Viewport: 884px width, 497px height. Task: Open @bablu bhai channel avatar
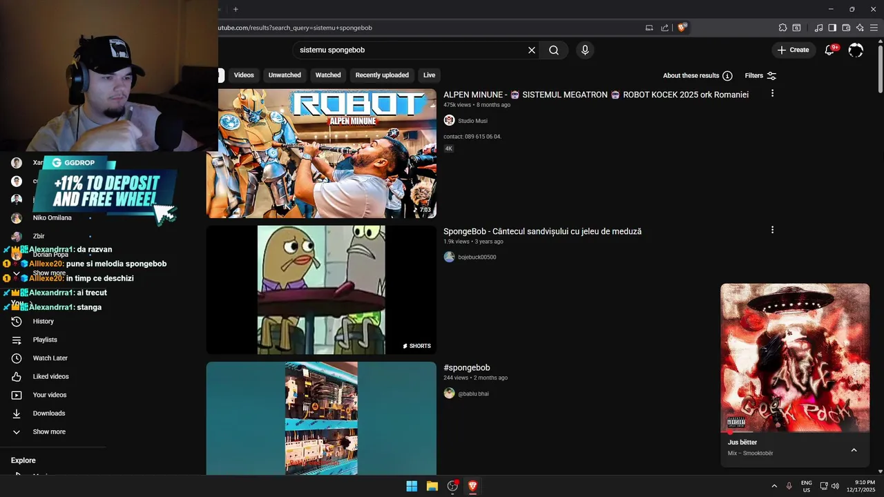449,393
